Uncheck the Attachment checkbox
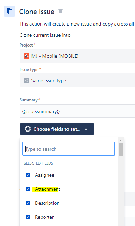 28,189
